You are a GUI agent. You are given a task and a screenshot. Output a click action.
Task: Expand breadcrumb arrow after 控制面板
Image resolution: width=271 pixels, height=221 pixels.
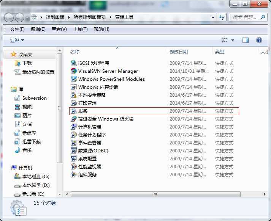click(x=69, y=17)
